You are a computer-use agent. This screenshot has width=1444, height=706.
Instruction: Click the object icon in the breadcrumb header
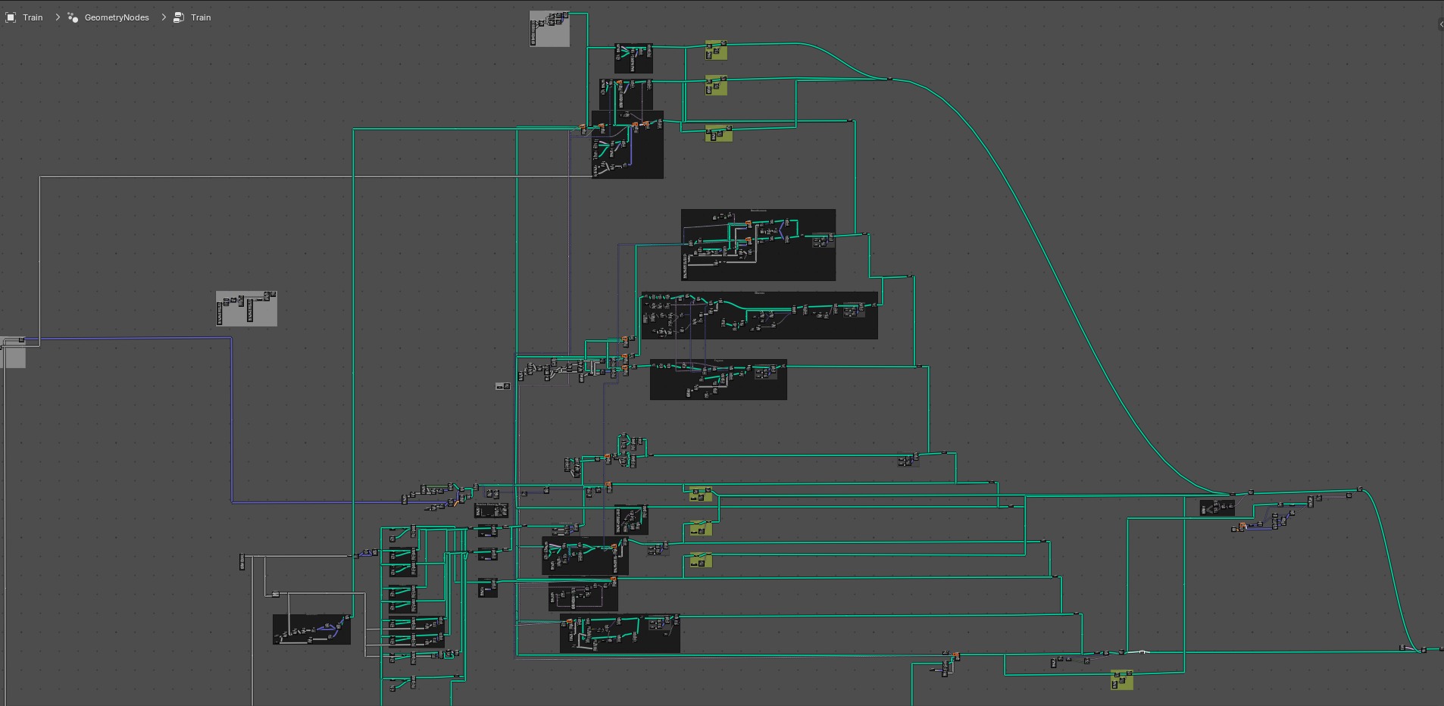(x=11, y=17)
